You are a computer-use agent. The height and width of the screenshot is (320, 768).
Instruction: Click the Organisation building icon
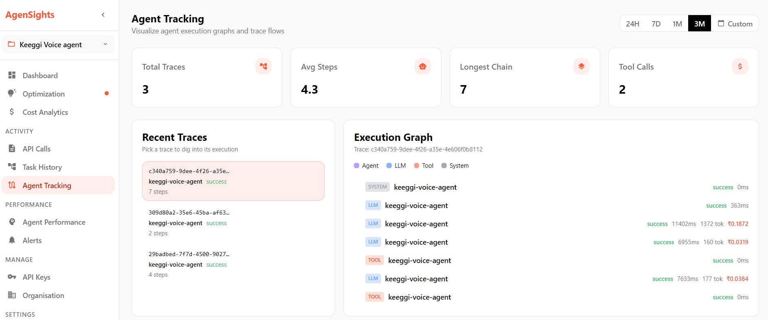(x=12, y=295)
